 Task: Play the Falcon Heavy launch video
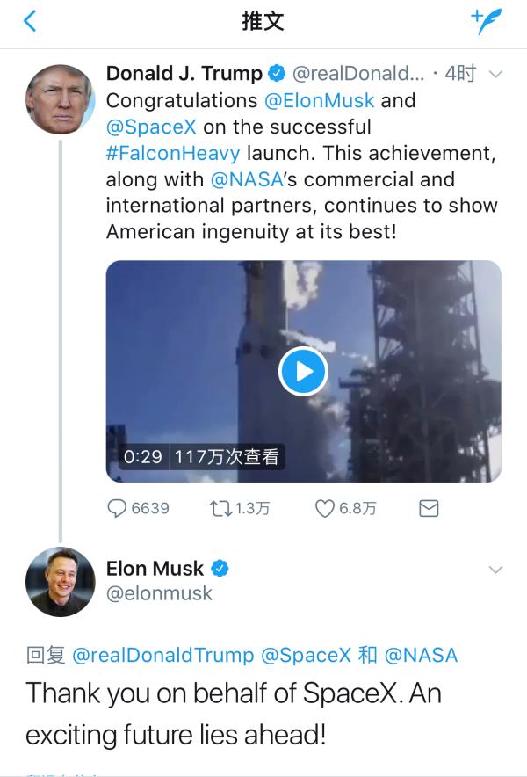(303, 371)
